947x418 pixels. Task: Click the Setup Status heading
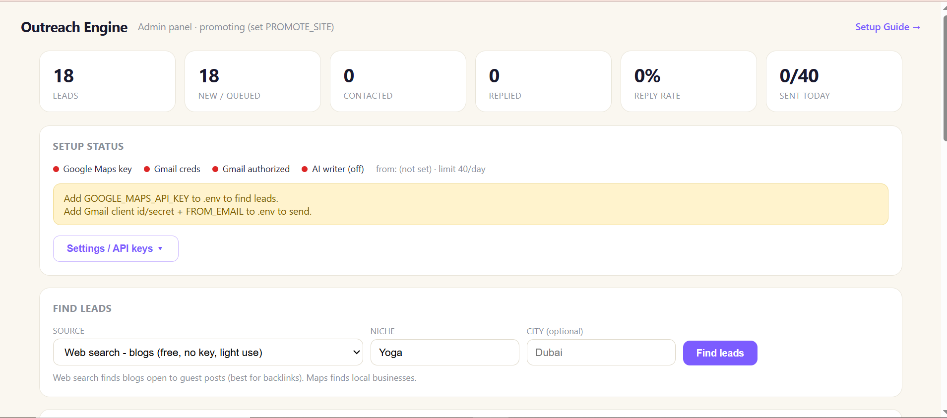coord(88,146)
